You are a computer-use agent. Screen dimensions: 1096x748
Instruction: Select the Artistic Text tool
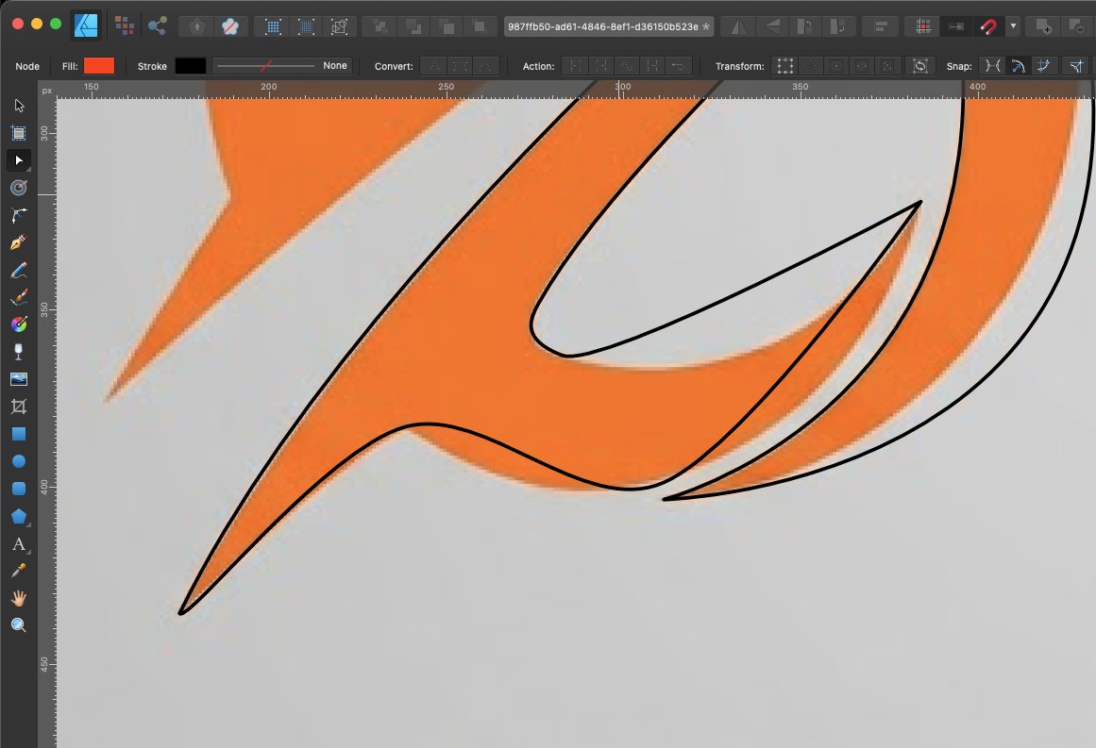[19, 543]
